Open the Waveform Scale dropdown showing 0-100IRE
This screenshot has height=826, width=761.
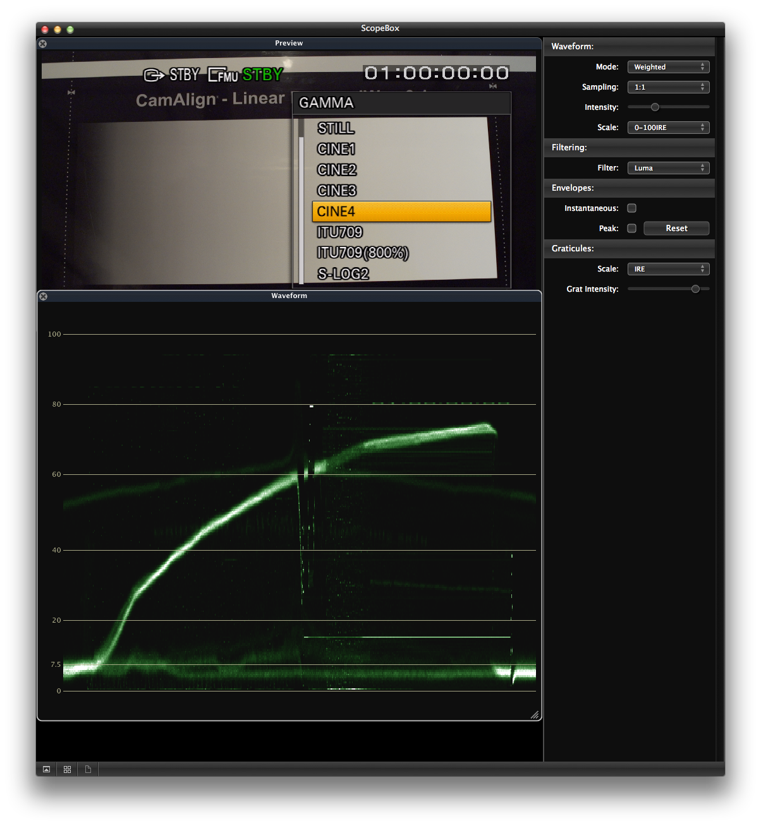(x=668, y=128)
